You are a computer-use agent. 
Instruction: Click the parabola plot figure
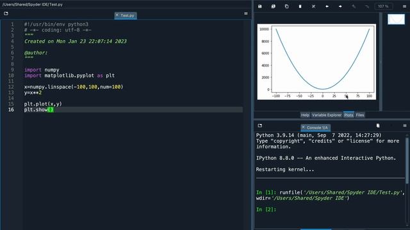316,62
